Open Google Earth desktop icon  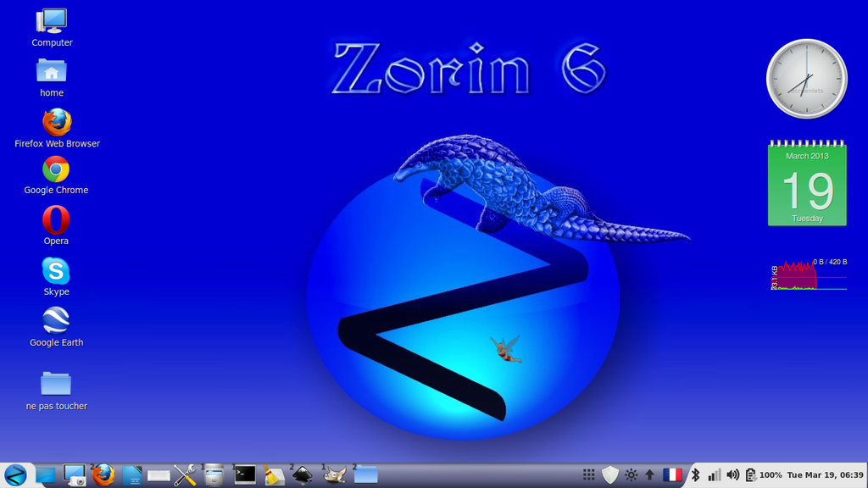tap(56, 321)
